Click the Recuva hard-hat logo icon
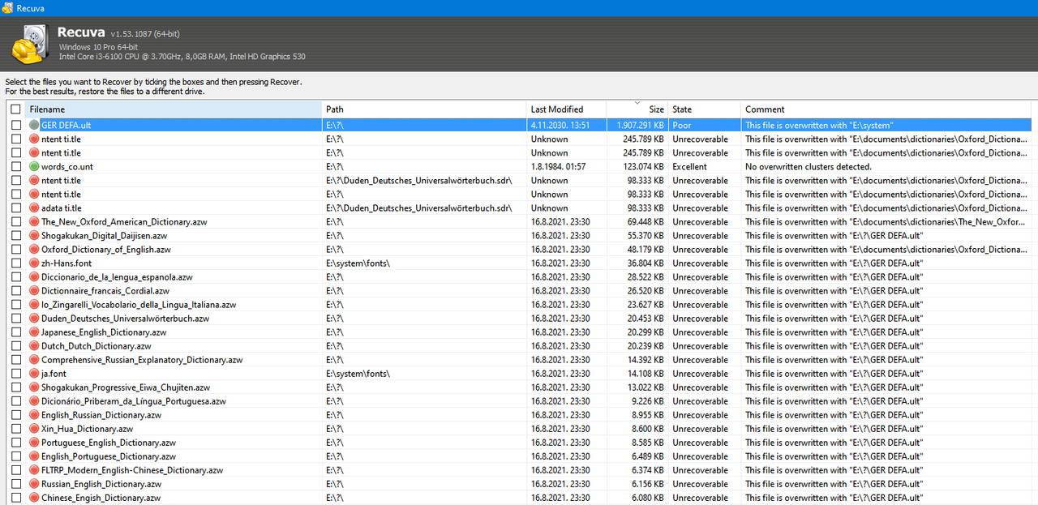 (32, 44)
